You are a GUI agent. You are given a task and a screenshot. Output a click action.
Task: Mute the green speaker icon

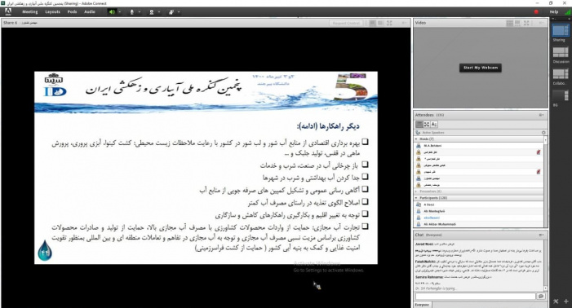(x=112, y=12)
